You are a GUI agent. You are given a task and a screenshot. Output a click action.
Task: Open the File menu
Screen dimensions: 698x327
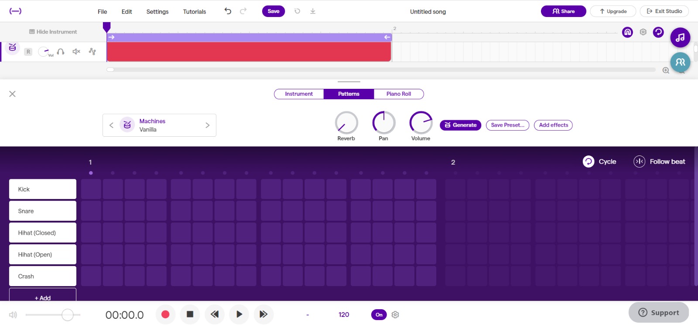tap(103, 12)
